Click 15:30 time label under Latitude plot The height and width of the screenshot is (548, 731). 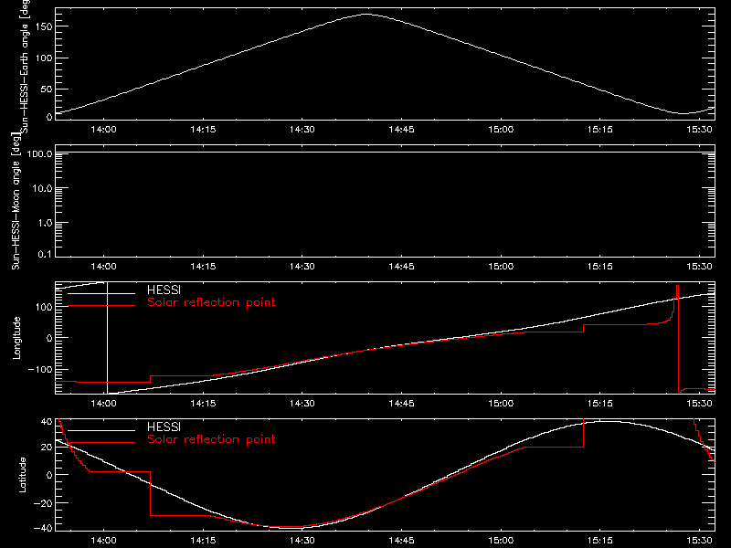699,540
